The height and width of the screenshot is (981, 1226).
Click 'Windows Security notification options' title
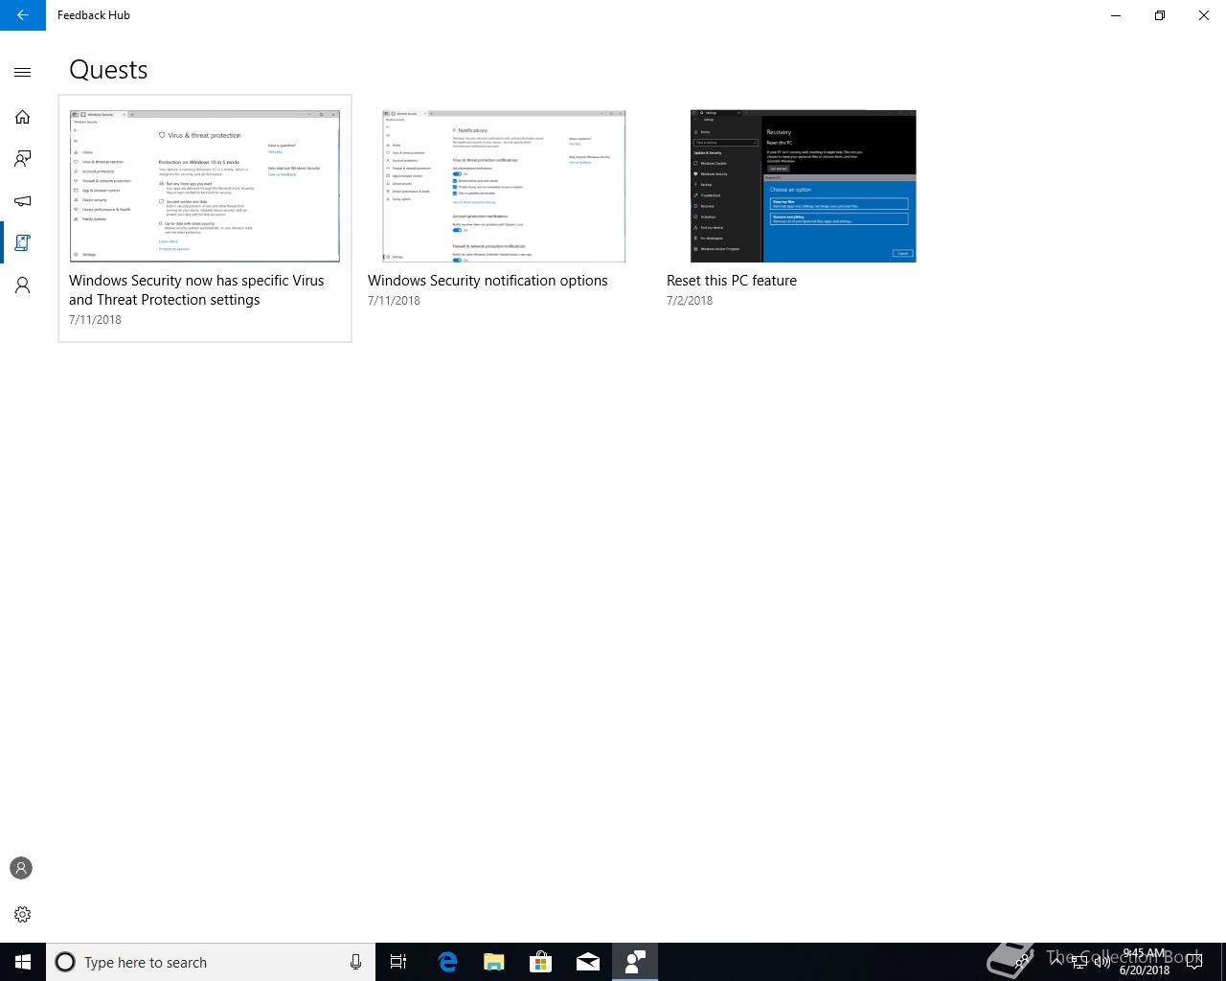tap(488, 281)
